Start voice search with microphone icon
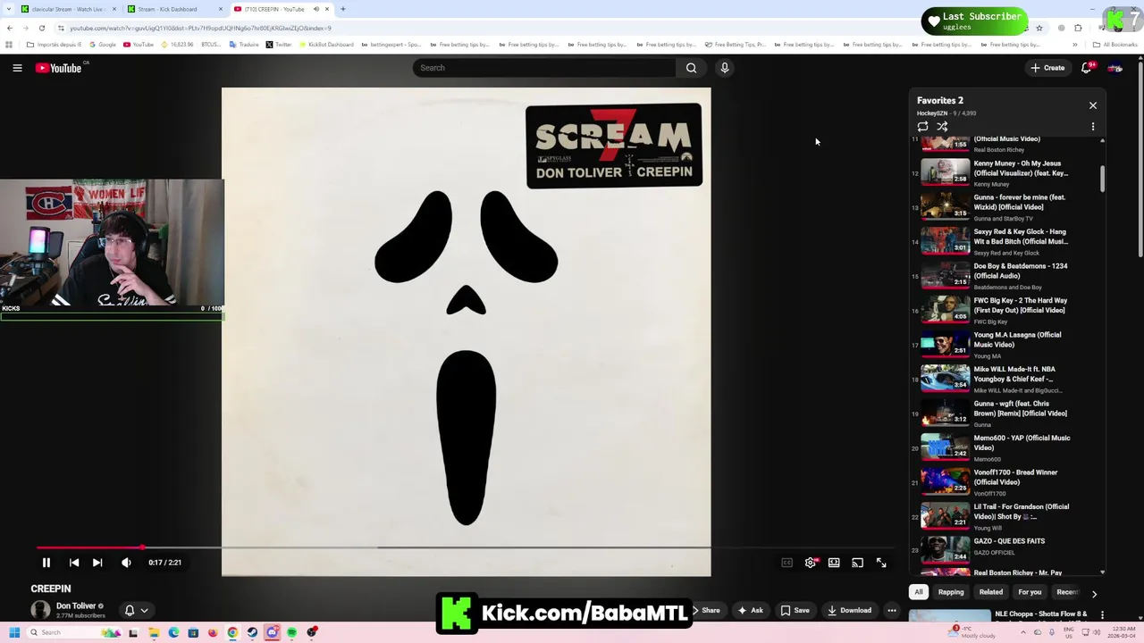The image size is (1144, 643). tap(725, 68)
